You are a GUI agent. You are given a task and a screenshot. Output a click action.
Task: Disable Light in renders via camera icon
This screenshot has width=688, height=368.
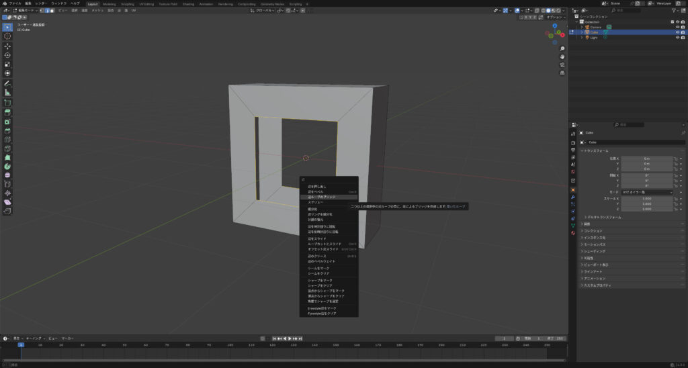tap(683, 38)
